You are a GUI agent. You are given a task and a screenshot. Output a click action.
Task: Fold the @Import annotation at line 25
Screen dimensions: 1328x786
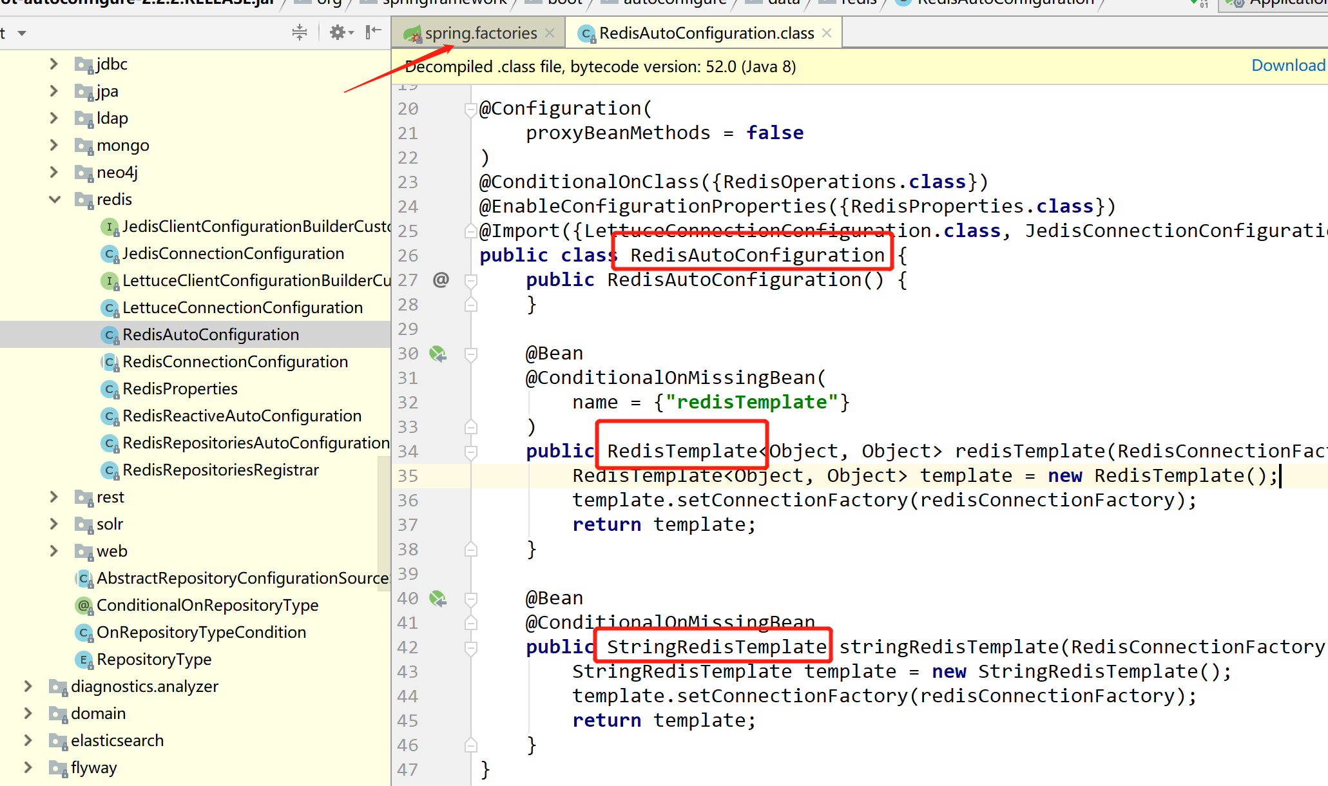point(470,231)
